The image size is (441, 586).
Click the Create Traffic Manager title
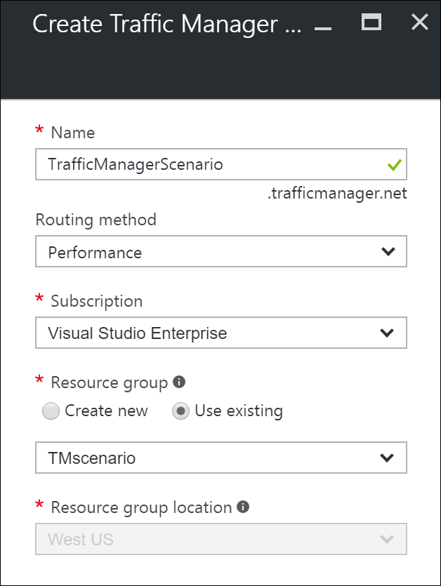169,23
